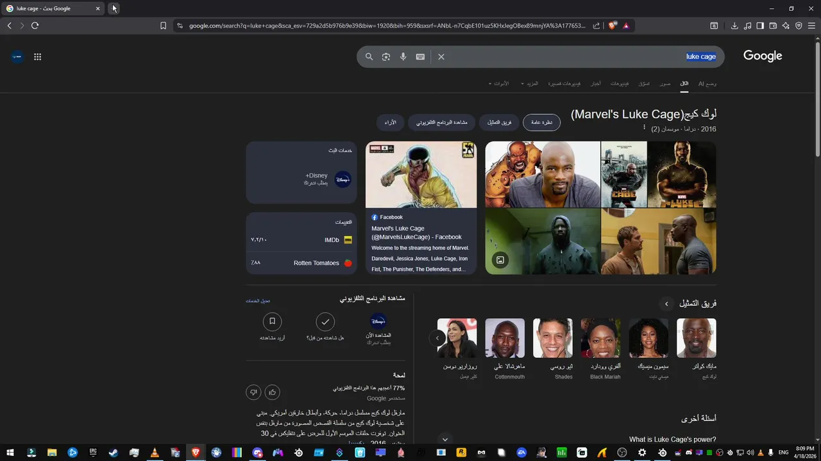Click المشاهدة الآن Disney+ watch now
Screen dimensions: 821x461
[x=378, y=328]
